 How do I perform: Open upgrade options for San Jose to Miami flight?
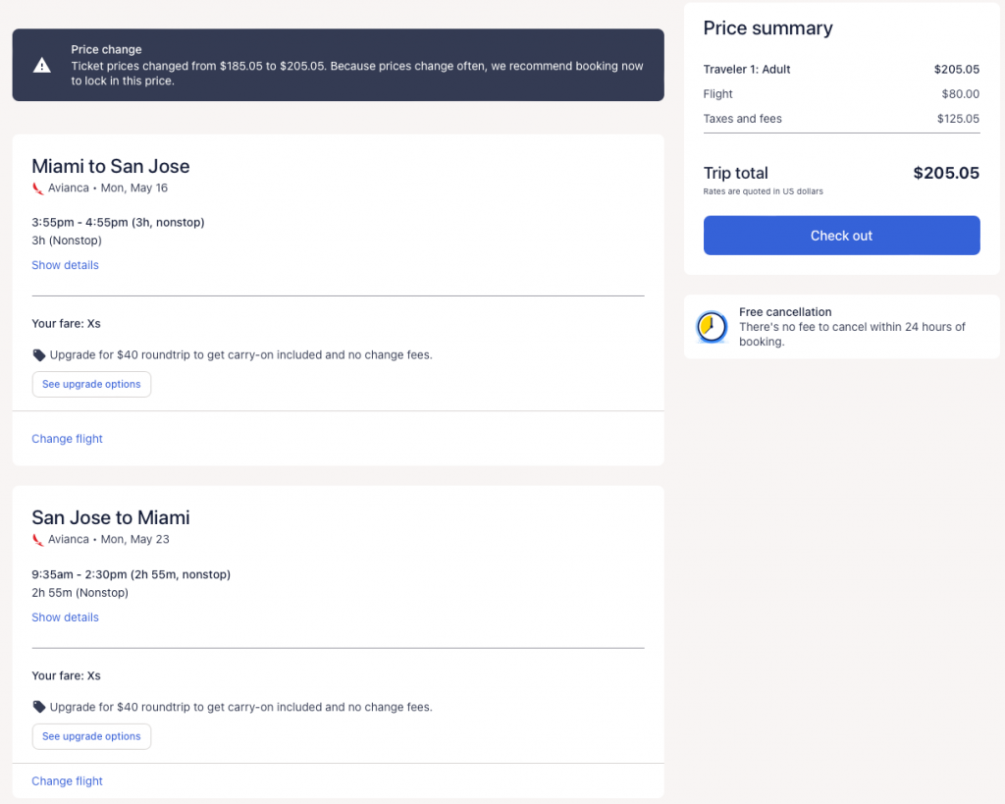point(91,736)
